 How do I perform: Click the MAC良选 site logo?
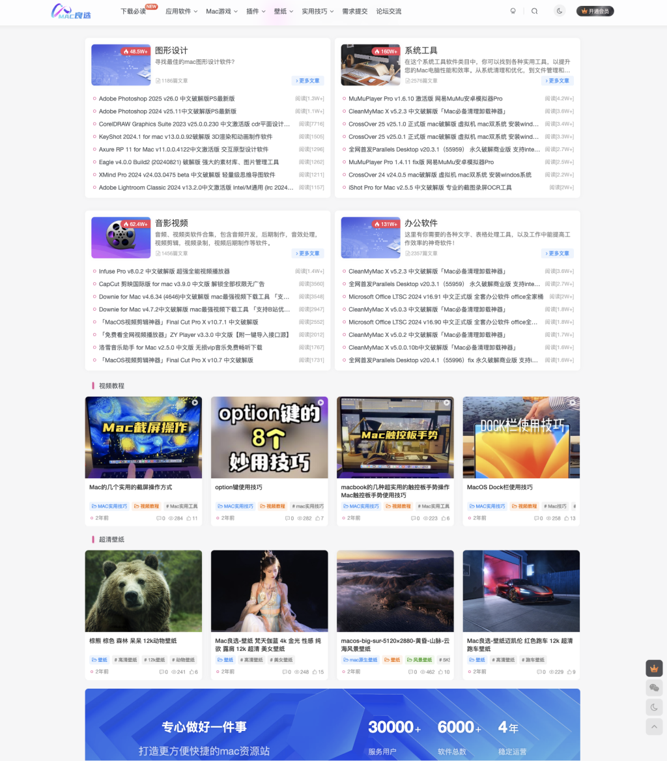(72, 11)
